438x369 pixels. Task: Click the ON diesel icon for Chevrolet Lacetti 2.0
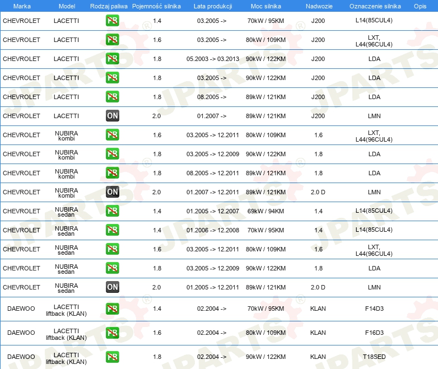[112, 116]
